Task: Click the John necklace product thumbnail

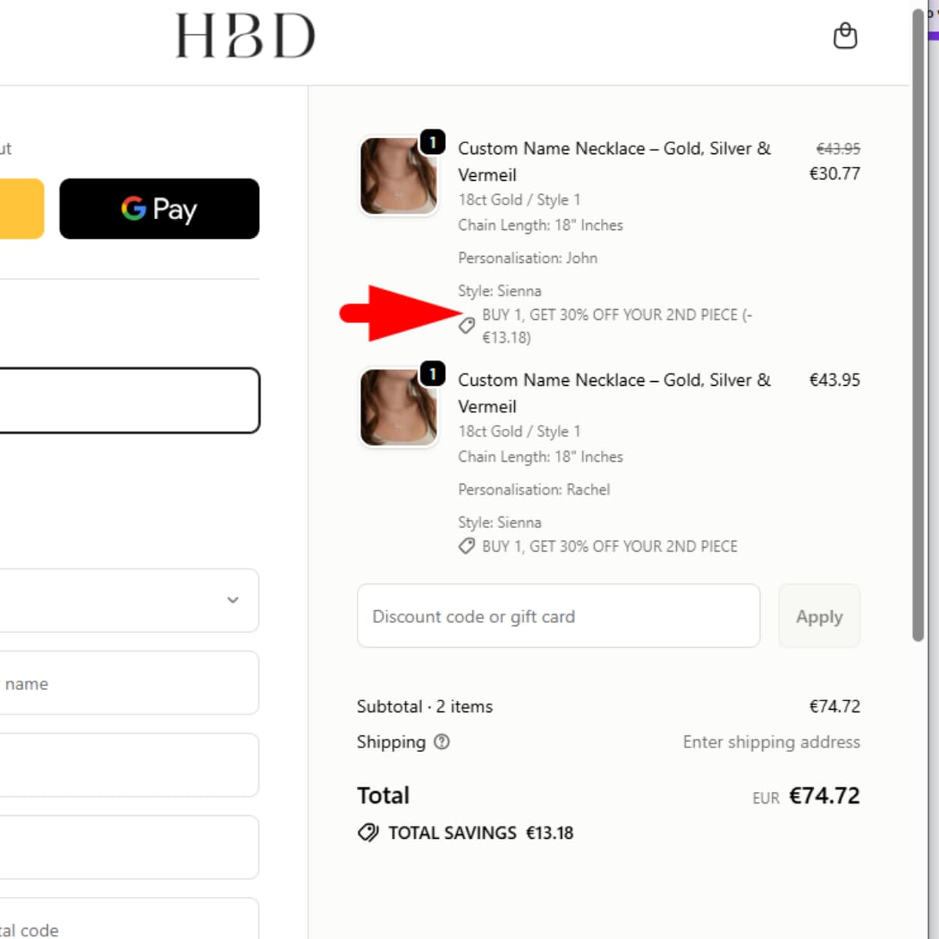Action: click(x=398, y=176)
